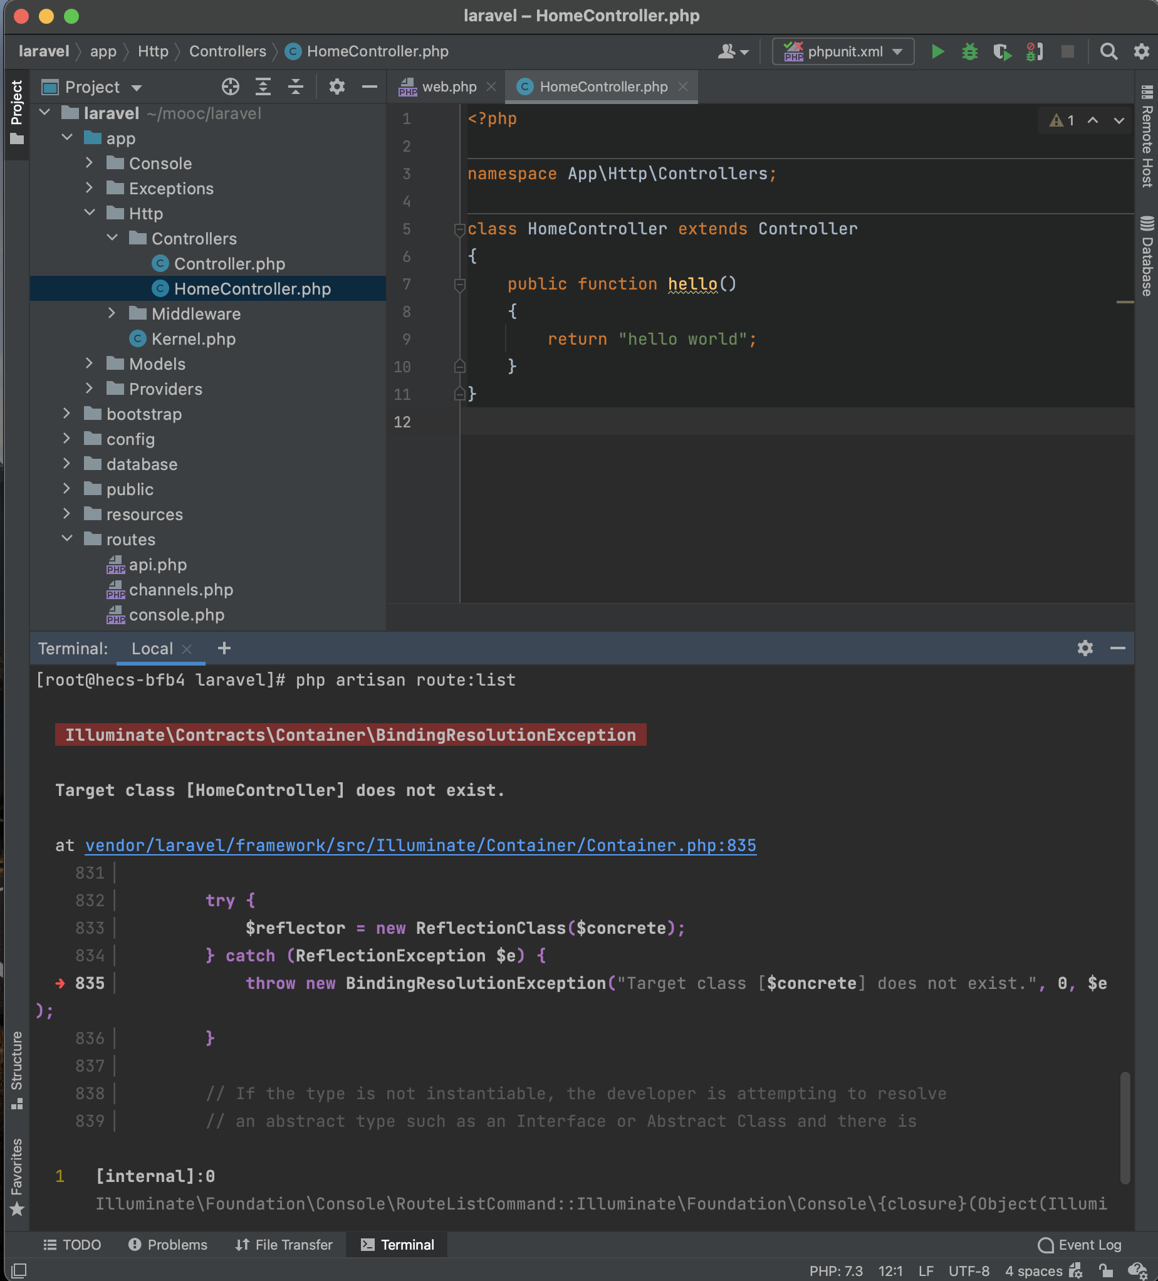
Task: Expand all items in Project panel
Action: (263, 87)
